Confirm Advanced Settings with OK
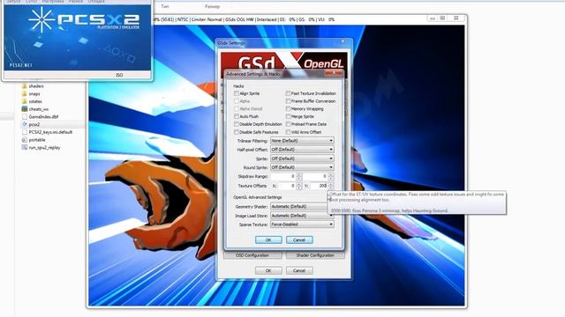This screenshot has height=317, width=565. tap(268, 240)
